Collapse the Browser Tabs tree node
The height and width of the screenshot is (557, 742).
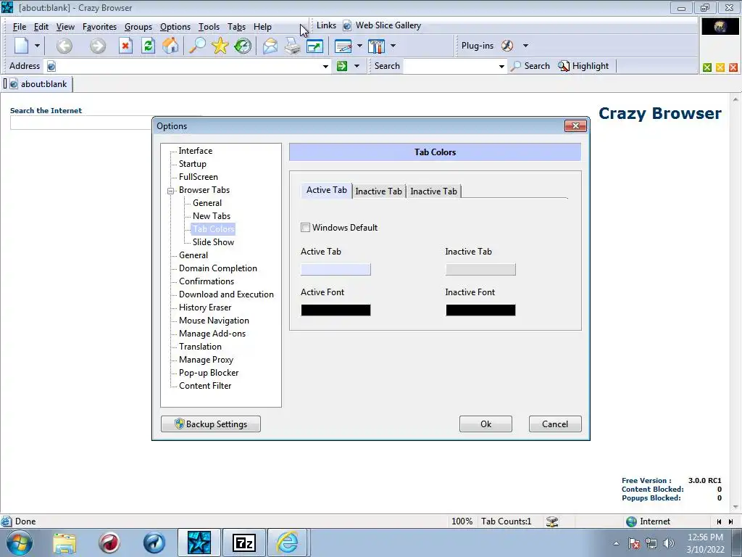coord(170,191)
